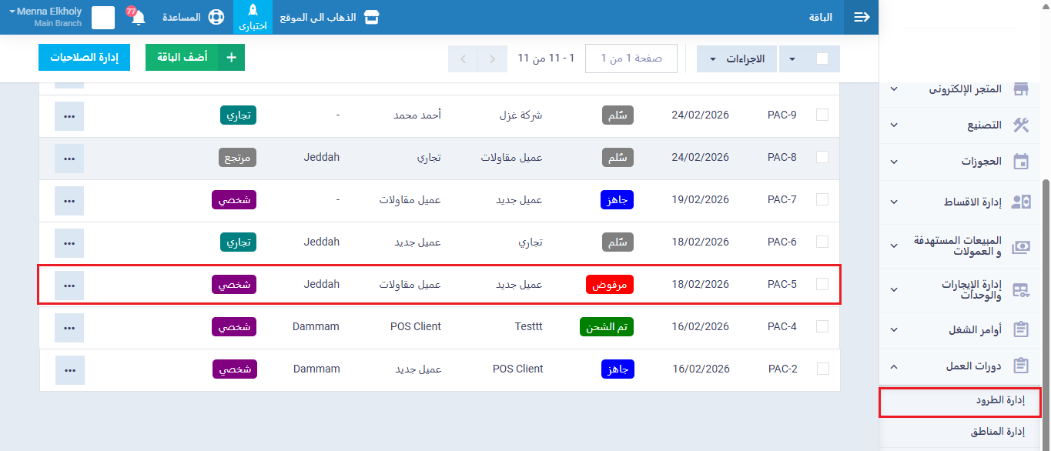Click the store icon for الذهاب الي الموقع
The height and width of the screenshot is (451, 1051).
[372, 17]
